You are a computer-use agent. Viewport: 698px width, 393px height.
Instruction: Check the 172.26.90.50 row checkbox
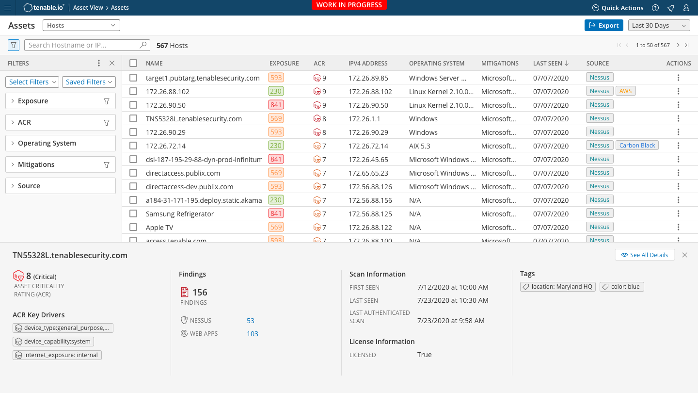(x=133, y=105)
